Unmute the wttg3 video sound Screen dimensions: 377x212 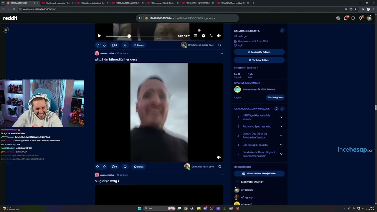(219, 158)
